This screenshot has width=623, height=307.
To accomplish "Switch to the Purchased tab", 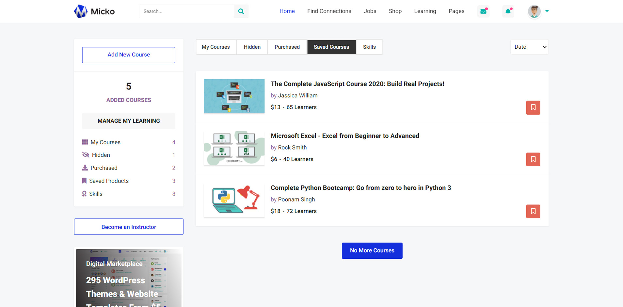I will [x=287, y=47].
